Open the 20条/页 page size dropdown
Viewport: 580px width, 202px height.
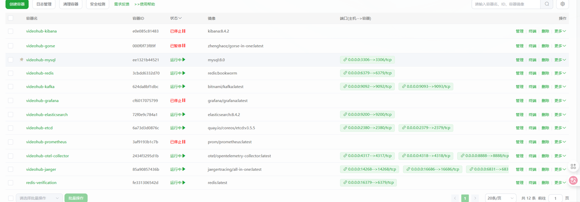pos(500,198)
